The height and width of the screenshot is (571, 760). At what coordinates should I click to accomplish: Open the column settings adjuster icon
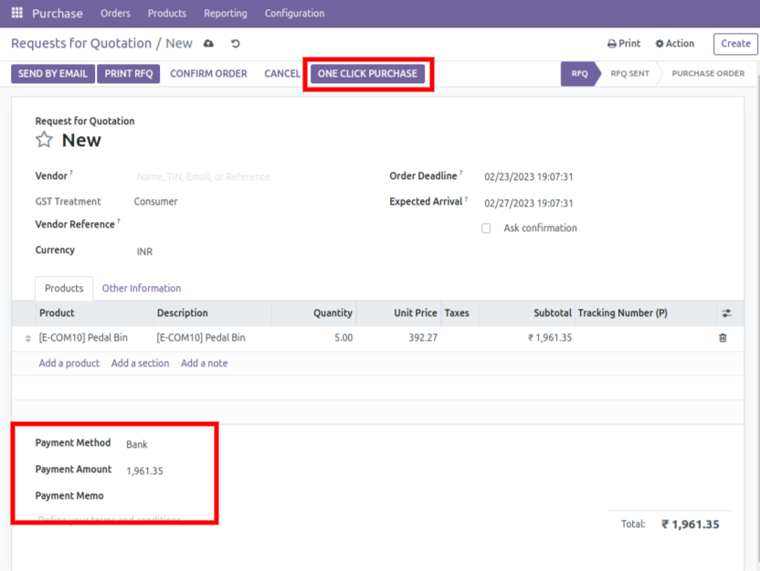coord(726,313)
